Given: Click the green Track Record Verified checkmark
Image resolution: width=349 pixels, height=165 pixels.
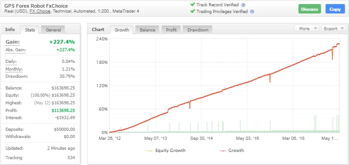Looking at the screenshot, I should 193,4.
